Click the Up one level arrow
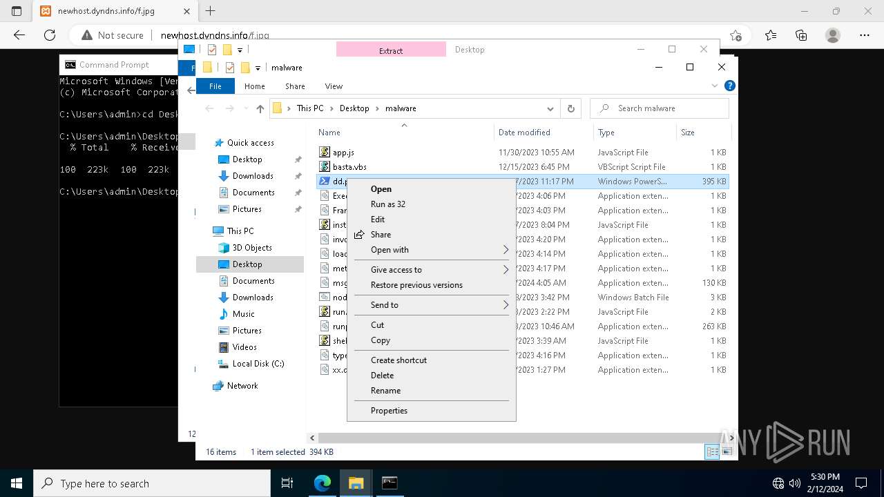The image size is (884, 497). [x=260, y=108]
